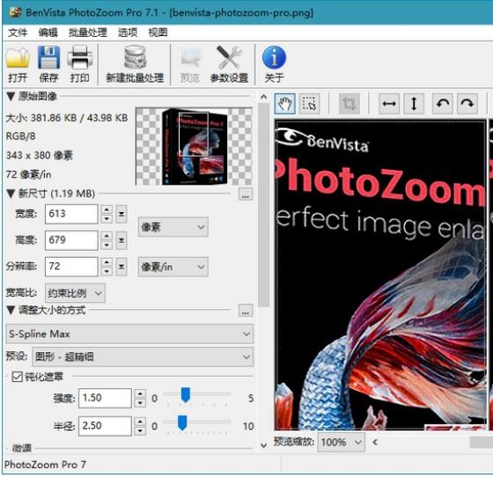The image size is (493, 478).
Task: Click the 强度 value field 1.50
Action: pyautogui.click(x=105, y=398)
